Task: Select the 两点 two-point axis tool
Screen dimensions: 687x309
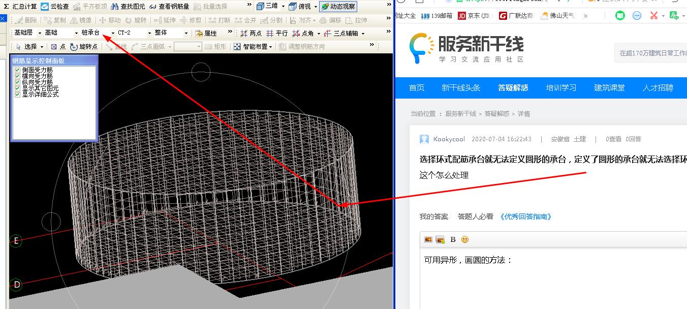Action: pos(251,33)
